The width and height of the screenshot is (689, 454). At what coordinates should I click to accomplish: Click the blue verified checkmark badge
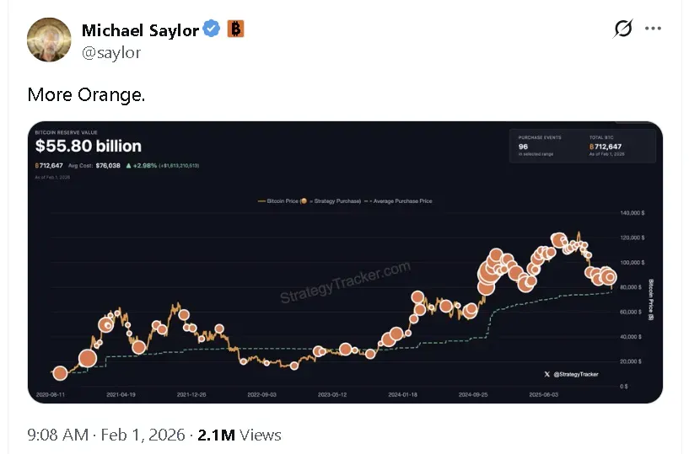(212, 29)
